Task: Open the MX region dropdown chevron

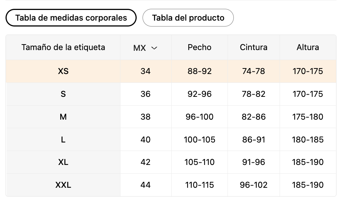Action: coord(154,48)
